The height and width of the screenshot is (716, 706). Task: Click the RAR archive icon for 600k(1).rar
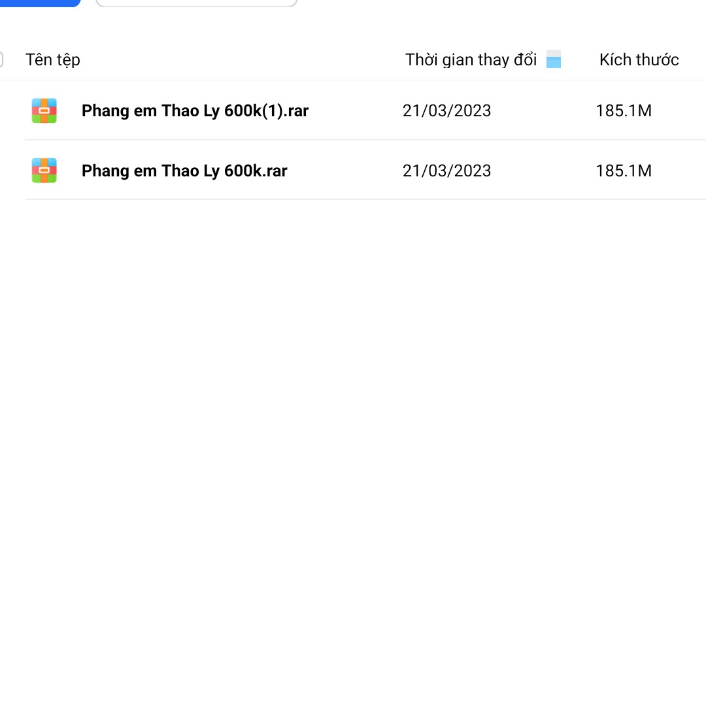click(x=44, y=110)
